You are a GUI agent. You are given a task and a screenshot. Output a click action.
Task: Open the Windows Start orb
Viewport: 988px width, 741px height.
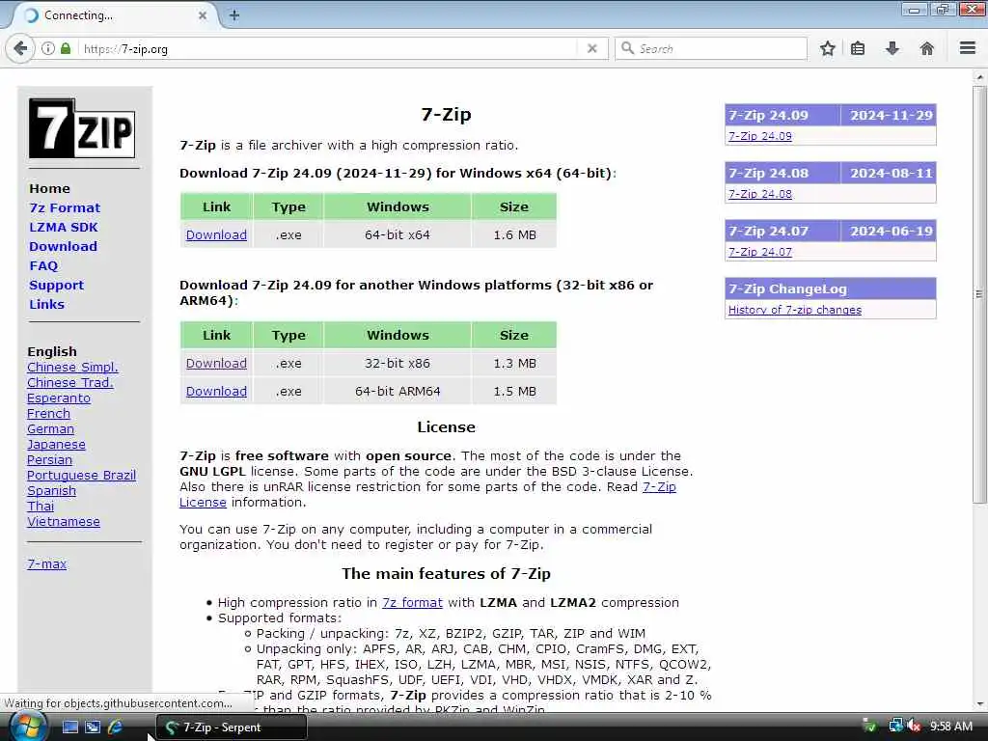point(27,727)
